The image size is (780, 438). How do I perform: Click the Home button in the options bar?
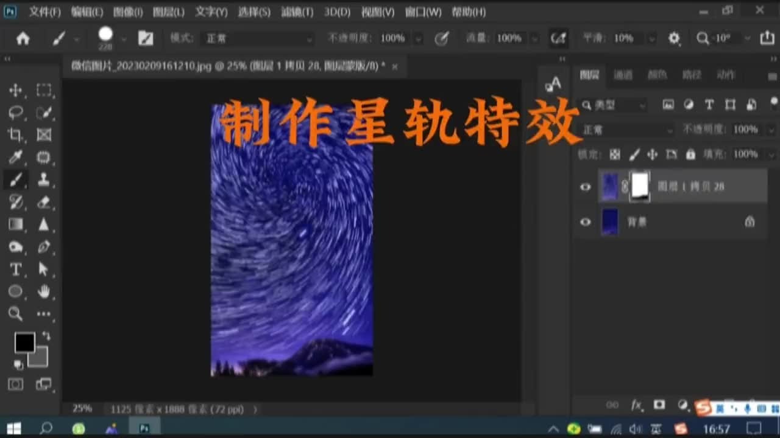click(x=23, y=38)
